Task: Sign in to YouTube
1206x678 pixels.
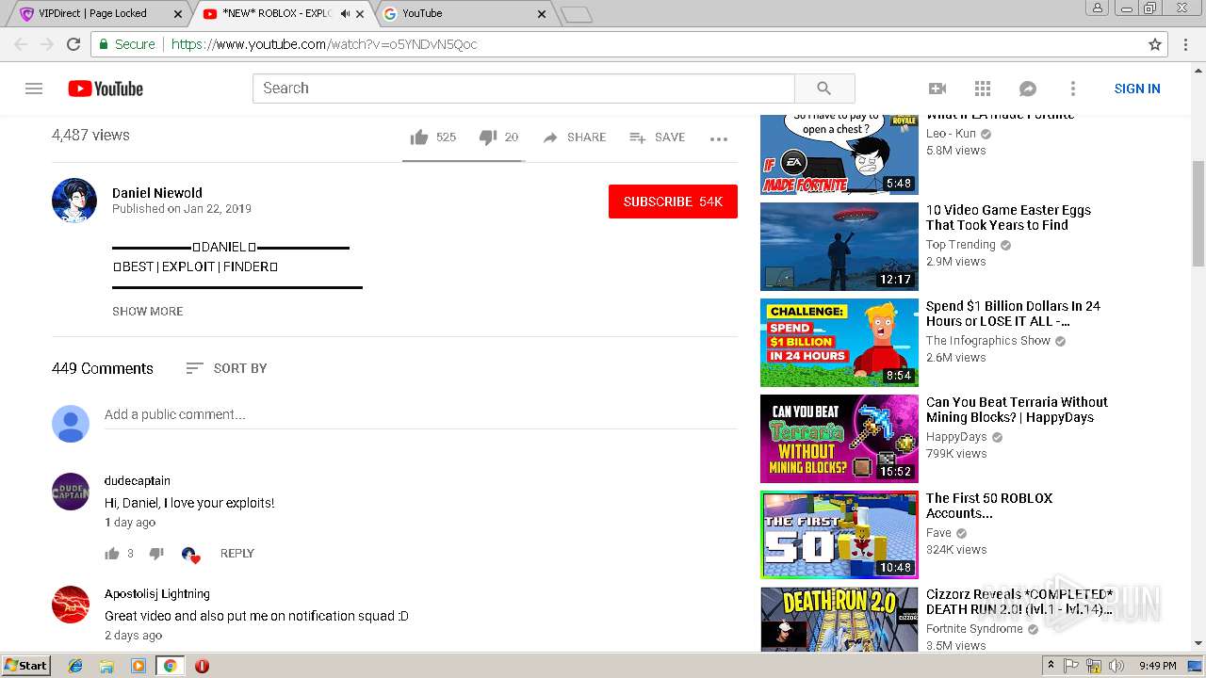Action: 1137,89
